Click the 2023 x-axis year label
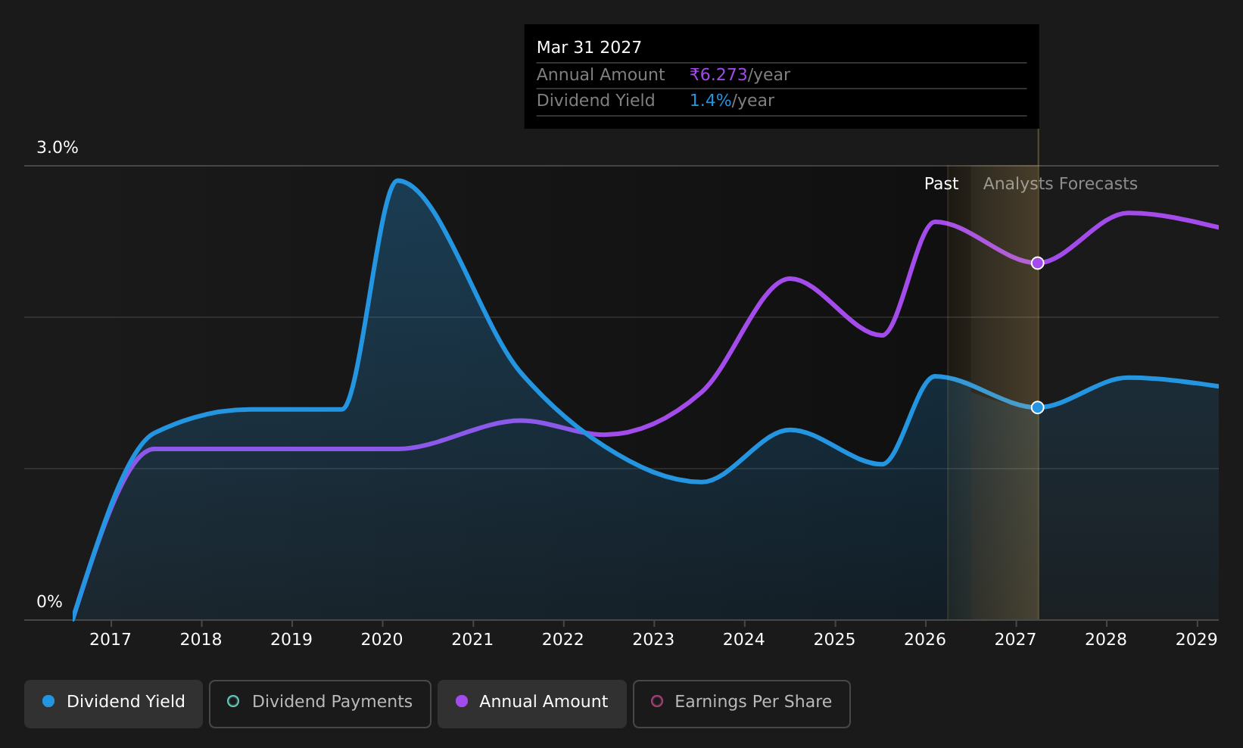This screenshot has height=748, width=1243. point(653,640)
